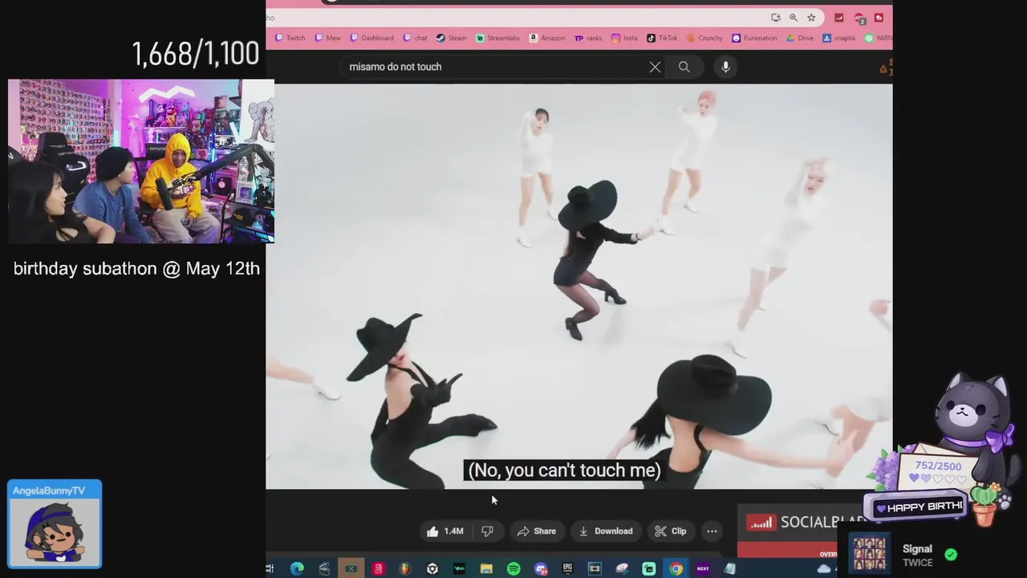The image size is (1027, 578).
Task: Open Epic Games Launcher from the taskbar
Action: pyautogui.click(x=568, y=568)
